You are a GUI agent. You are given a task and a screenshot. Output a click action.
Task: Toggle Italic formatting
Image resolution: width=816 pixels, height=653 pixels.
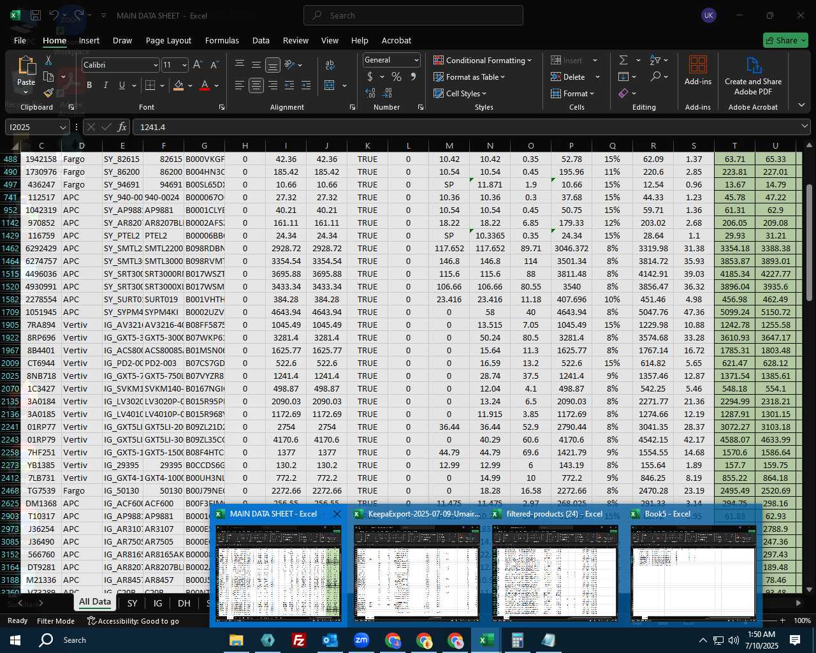point(106,85)
